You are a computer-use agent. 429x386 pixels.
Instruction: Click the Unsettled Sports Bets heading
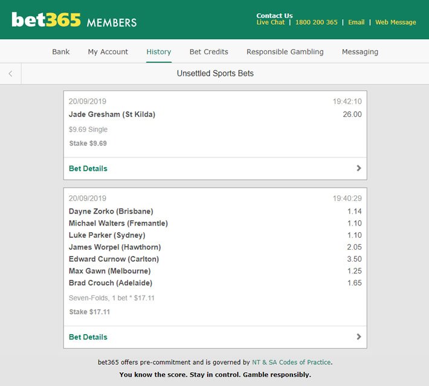tap(215, 73)
